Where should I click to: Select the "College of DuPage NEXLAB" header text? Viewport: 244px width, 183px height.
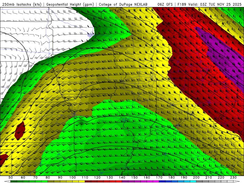click(123, 5)
